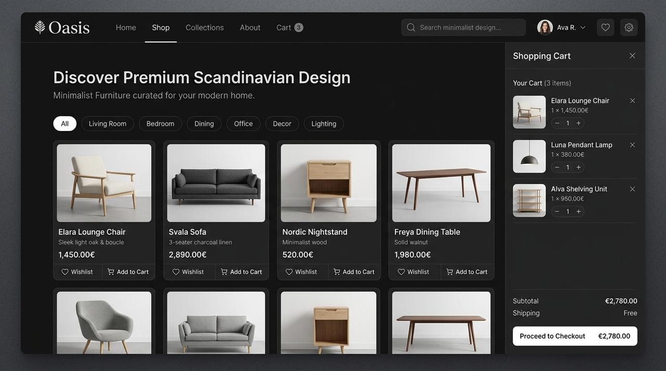The image size is (666, 371).
Task: Close the Shopping Cart panel
Action: pos(632,56)
